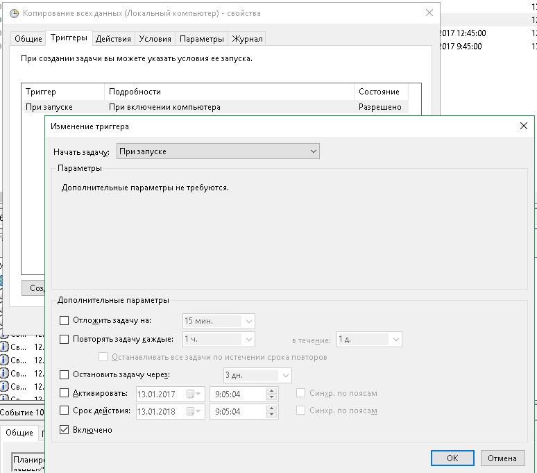Screen dimensions: 537x473
Task: Increase the Активировать time with spinner up arrow
Action: 272,390
